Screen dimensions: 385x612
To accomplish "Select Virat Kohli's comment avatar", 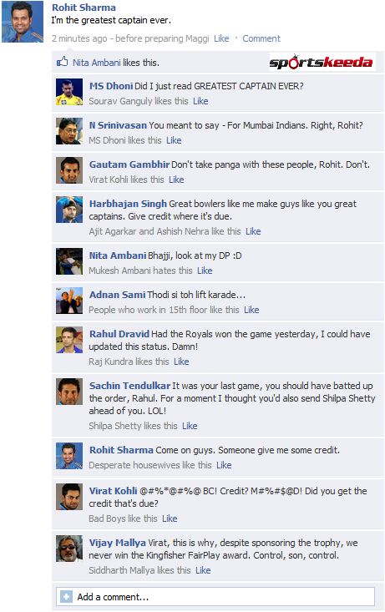I will tap(69, 497).
